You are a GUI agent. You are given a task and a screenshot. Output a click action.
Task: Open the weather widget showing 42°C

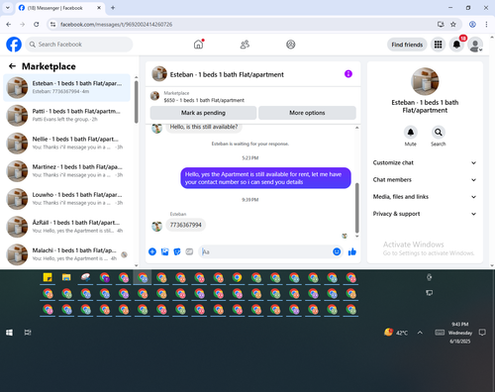click(396, 333)
